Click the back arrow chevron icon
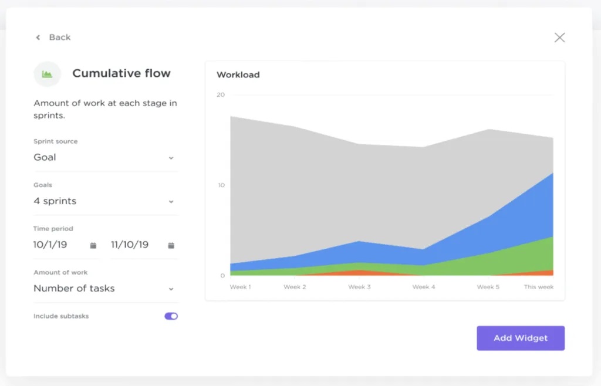The height and width of the screenshot is (386, 601). coord(38,37)
